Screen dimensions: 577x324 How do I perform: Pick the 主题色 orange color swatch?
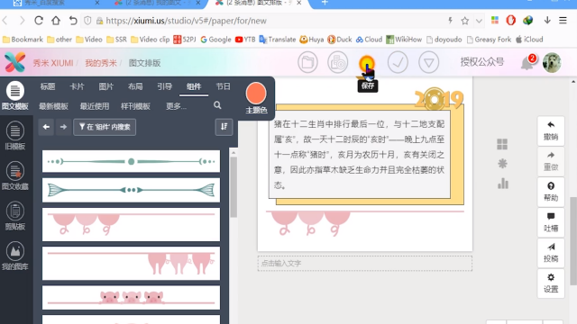pos(256,94)
